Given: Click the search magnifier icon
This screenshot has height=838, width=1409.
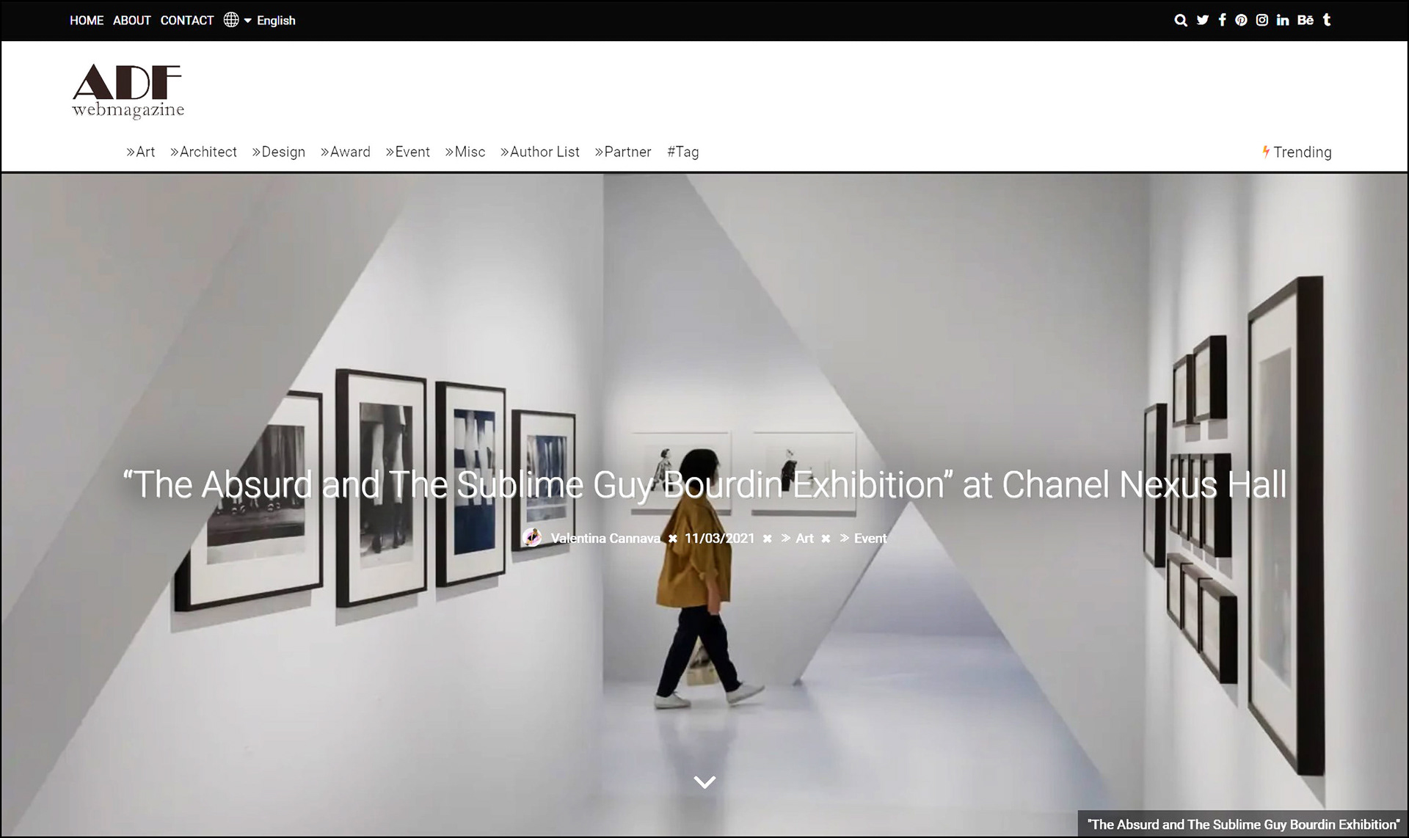Looking at the screenshot, I should [1180, 21].
